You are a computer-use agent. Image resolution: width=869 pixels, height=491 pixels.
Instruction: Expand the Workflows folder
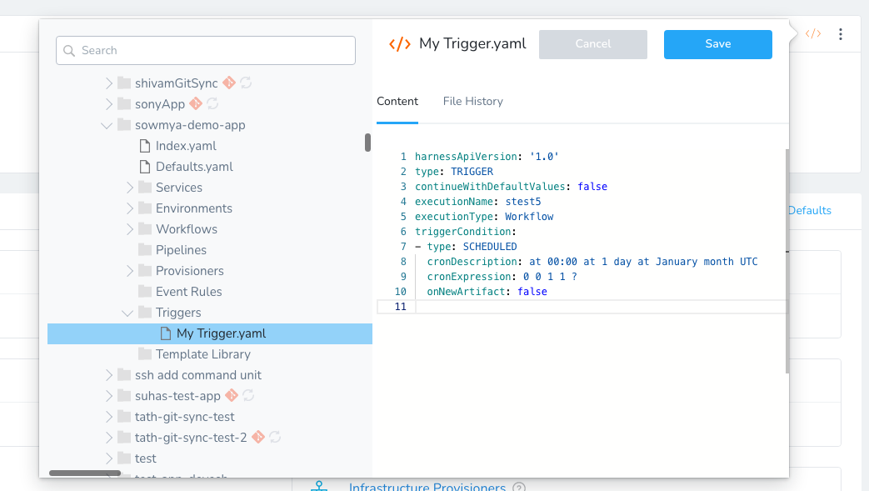[130, 229]
